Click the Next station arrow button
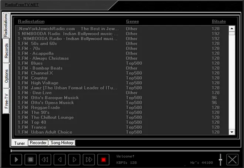 click(74, 159)
